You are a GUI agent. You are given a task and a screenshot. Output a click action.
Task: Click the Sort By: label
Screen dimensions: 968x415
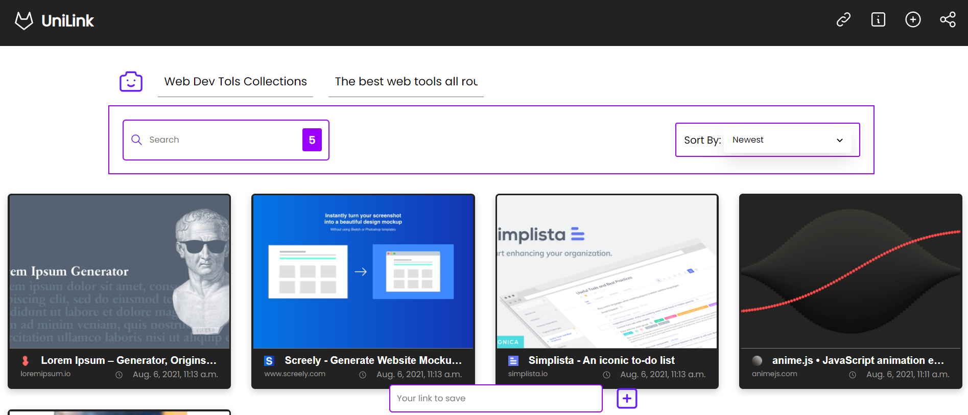pyautogui.click(x=702, y=140)
